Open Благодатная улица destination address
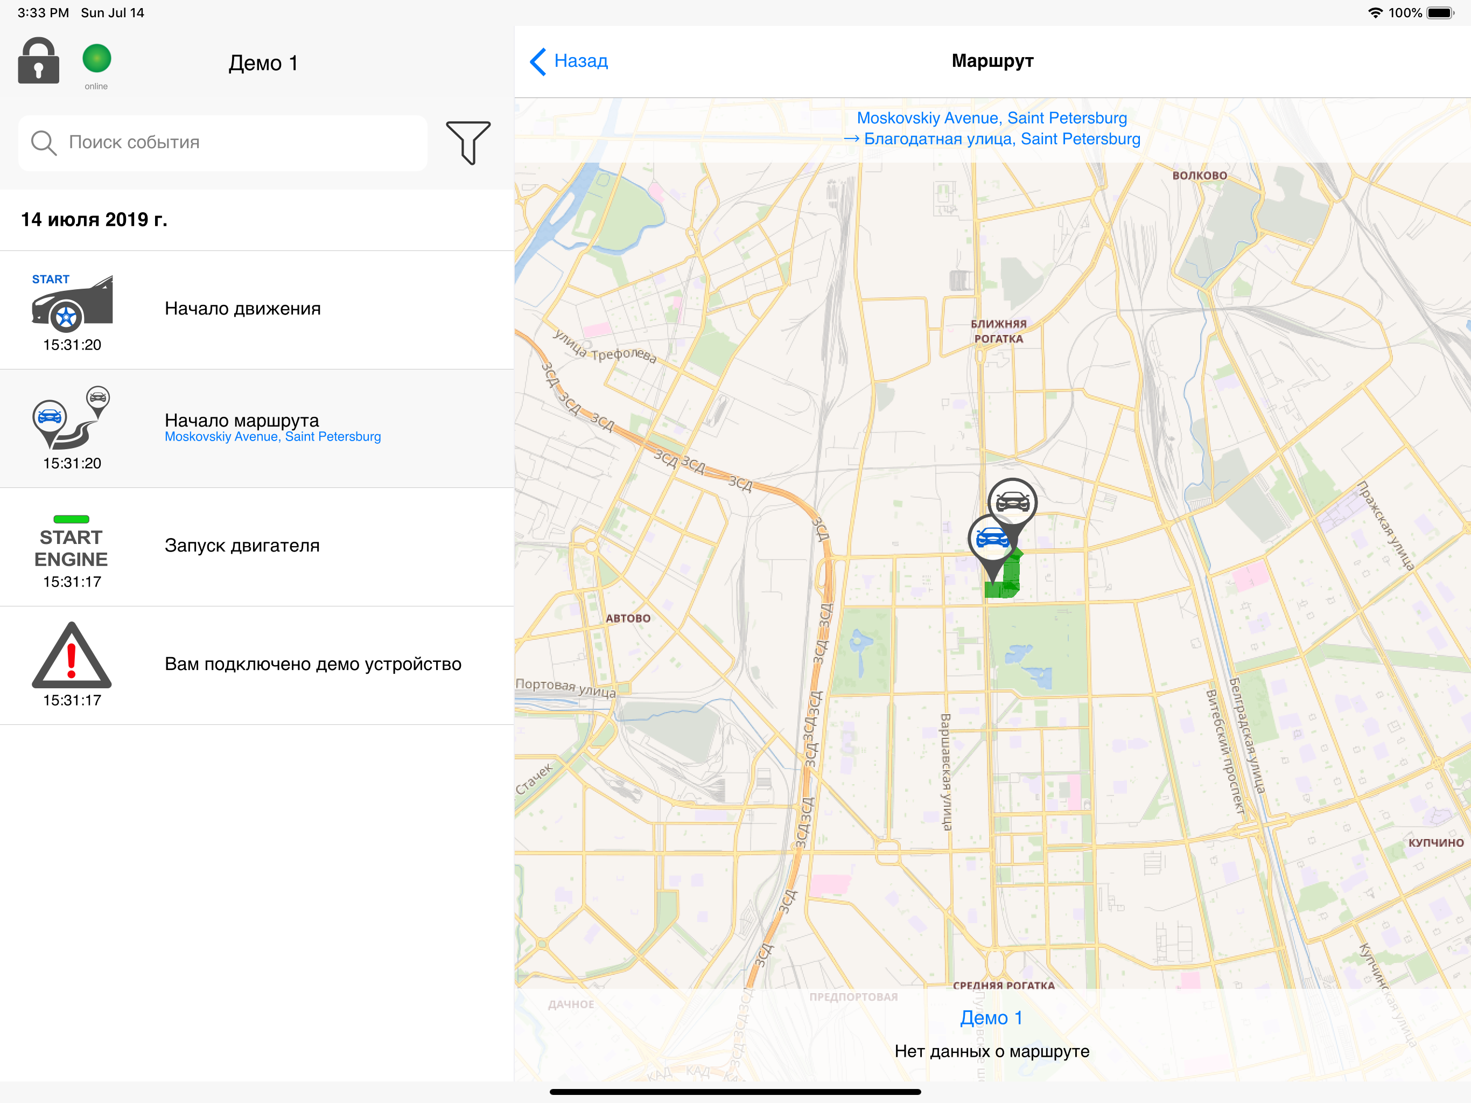Screen dimensions: 1471x1103 (1001, 139)
